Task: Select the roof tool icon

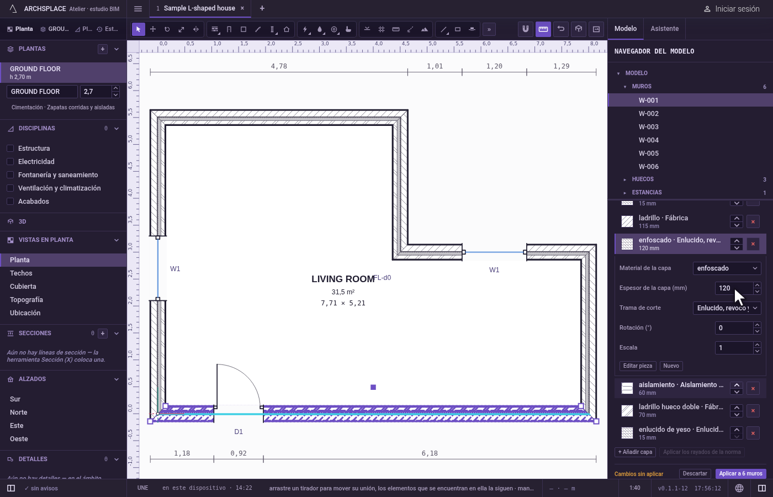Action: coord(287,29)
